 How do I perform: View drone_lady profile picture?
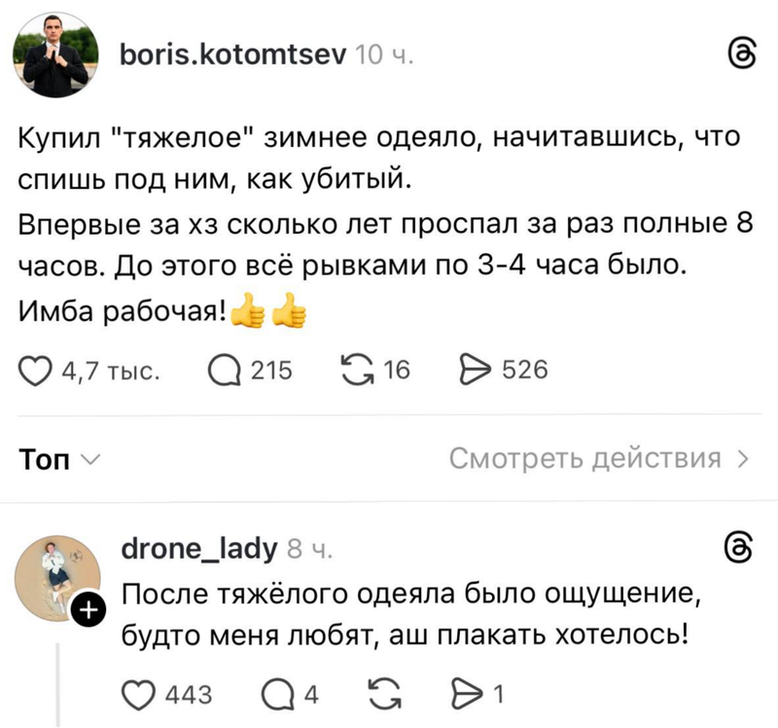pyautogui.click(x=55, y=573)
